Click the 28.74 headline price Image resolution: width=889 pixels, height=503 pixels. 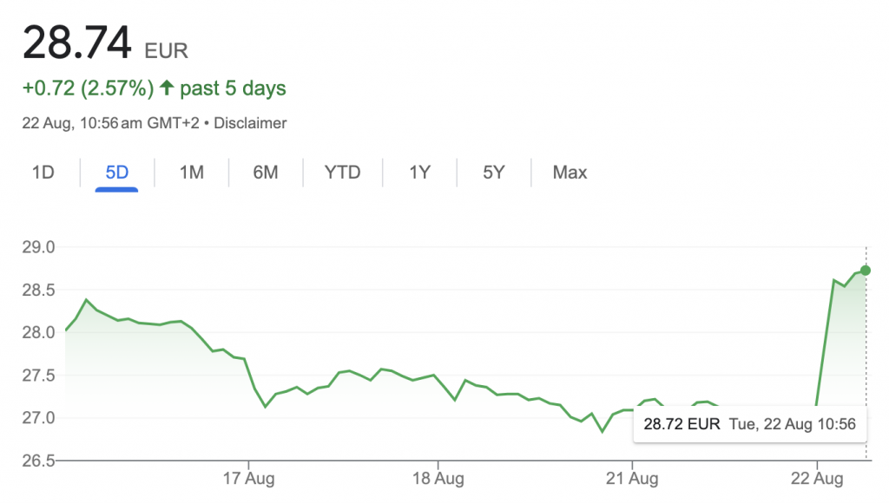pos(77,43)
